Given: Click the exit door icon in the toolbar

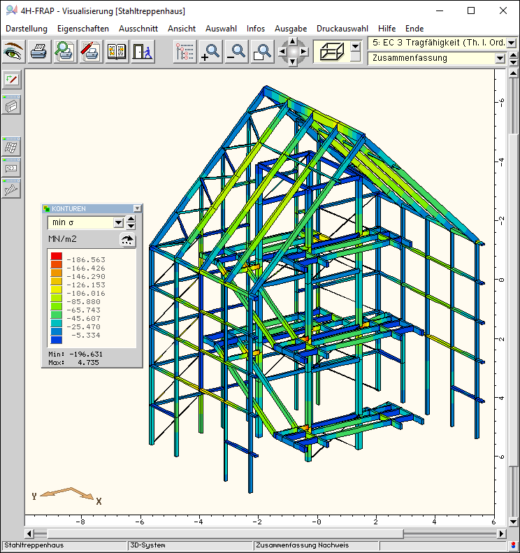Looking at the screenshot, I should [x=142, y=52].
